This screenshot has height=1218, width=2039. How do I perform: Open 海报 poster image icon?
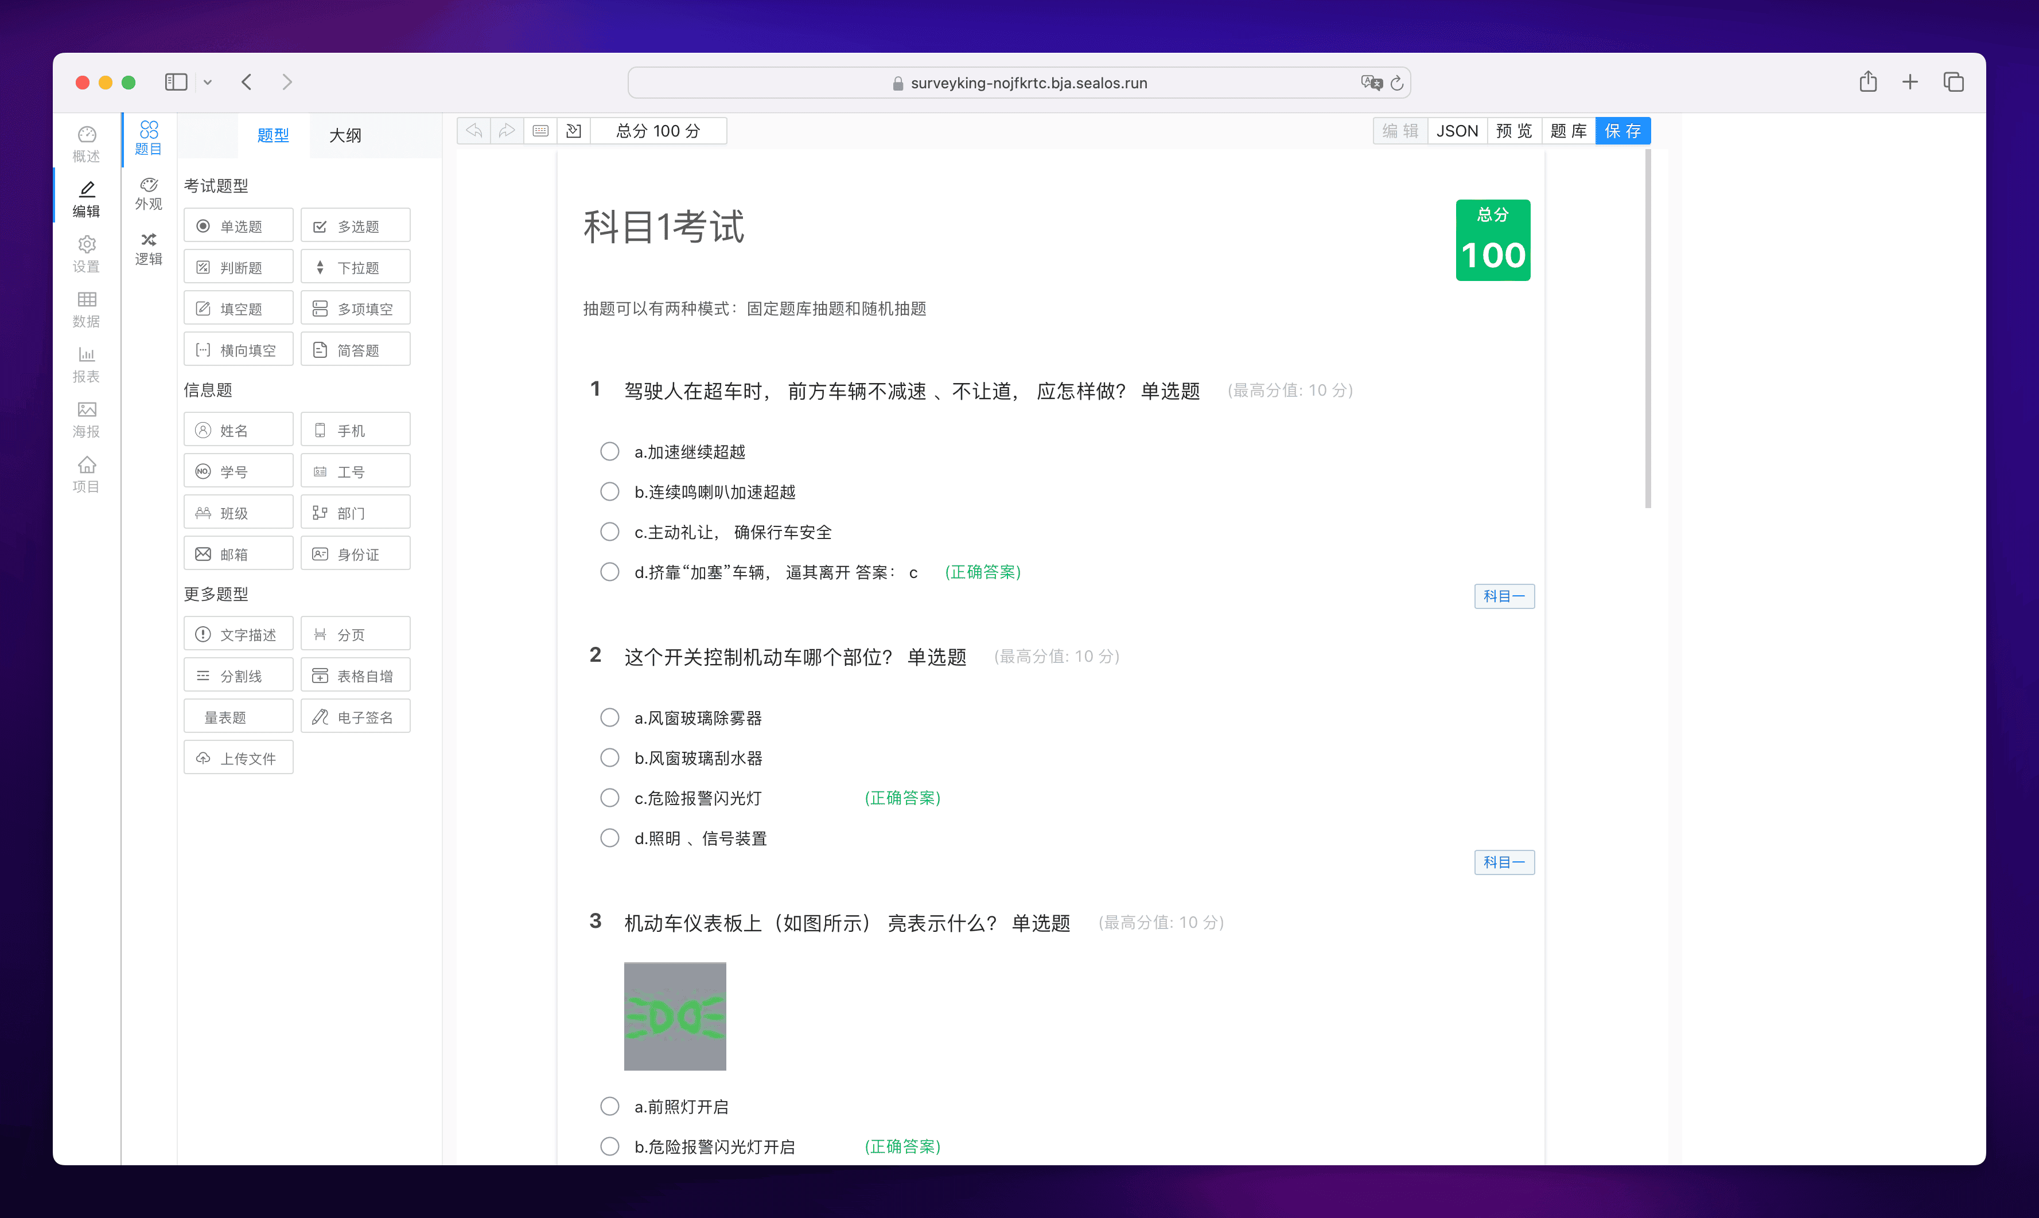86,419
